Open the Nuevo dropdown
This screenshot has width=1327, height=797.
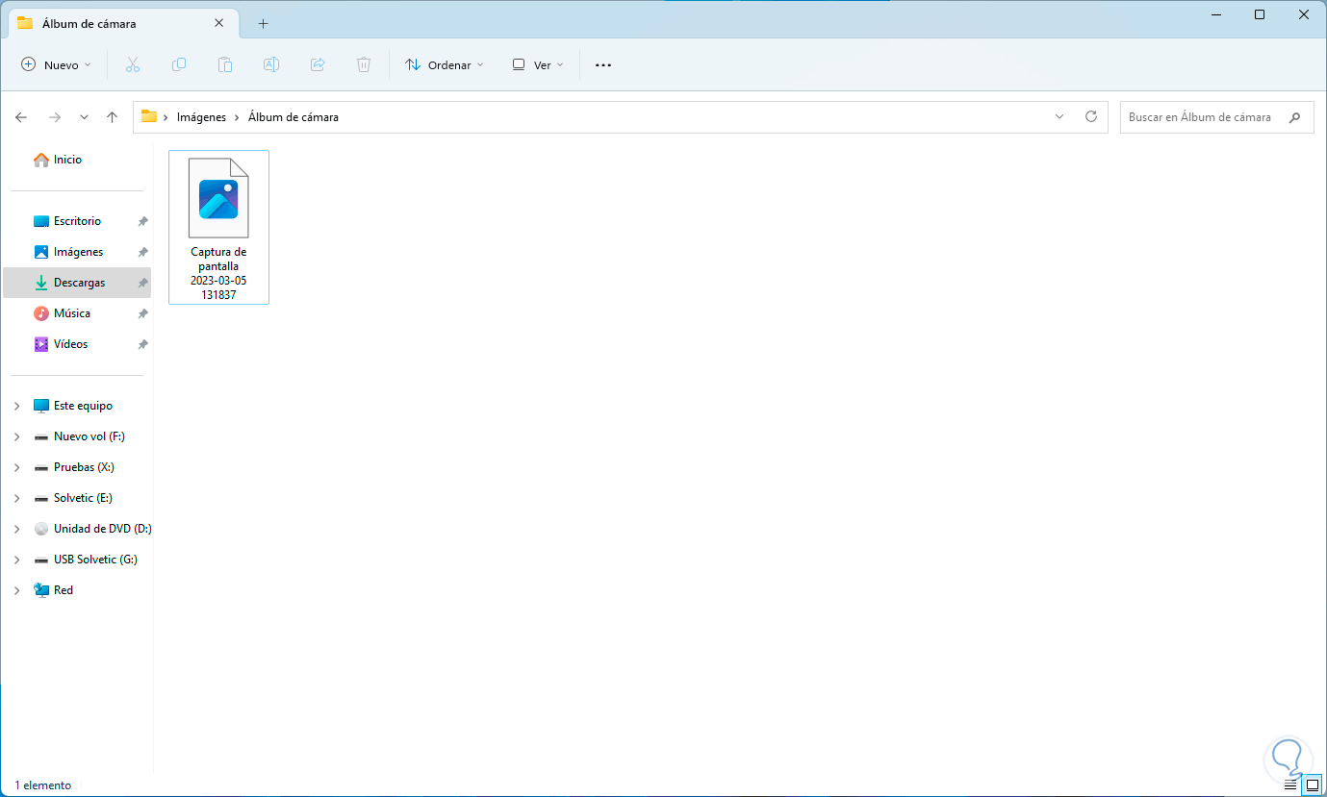(57, 64)
